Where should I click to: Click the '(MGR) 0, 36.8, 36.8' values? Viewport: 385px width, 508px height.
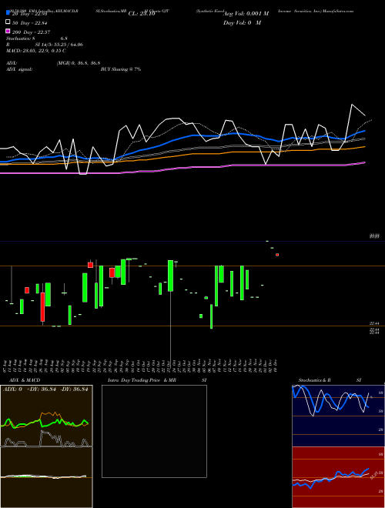[79, 63]
